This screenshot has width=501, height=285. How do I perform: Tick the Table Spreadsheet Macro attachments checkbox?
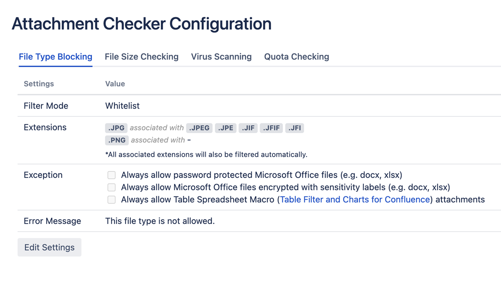(x=112, y=200)
